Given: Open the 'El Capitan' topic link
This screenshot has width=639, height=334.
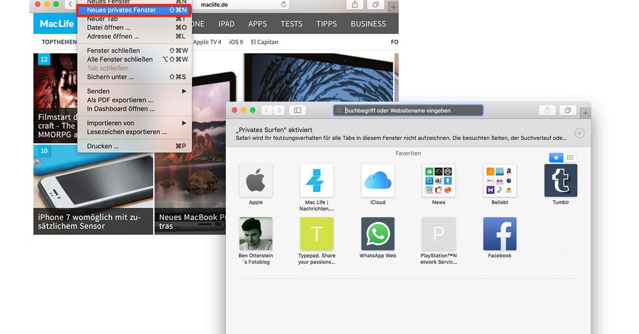Looking at the screenshot, I should (x=265, y=42).
